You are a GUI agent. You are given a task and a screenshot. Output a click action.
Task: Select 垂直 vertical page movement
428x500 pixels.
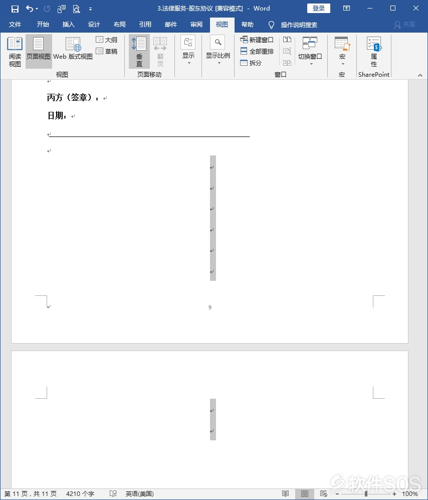pos(139,52)
